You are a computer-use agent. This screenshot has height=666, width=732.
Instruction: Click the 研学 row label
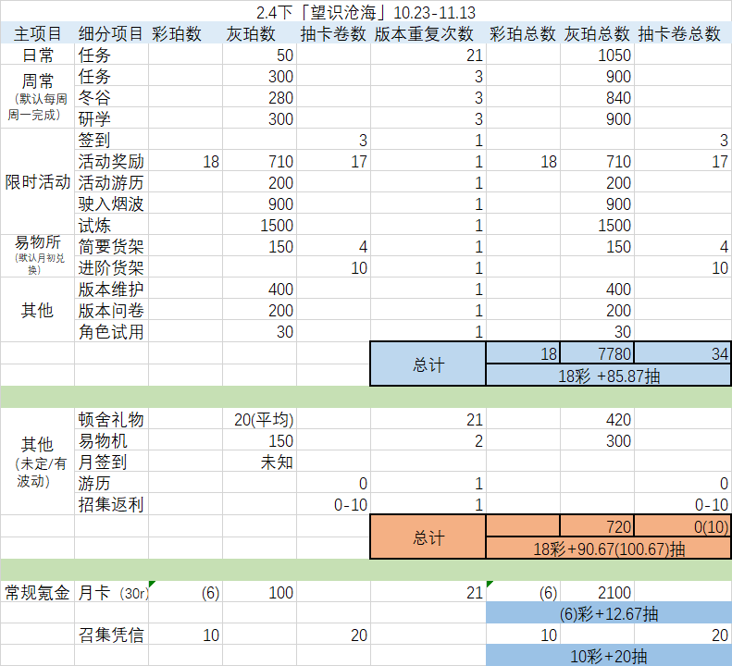(x=111, y=118)
